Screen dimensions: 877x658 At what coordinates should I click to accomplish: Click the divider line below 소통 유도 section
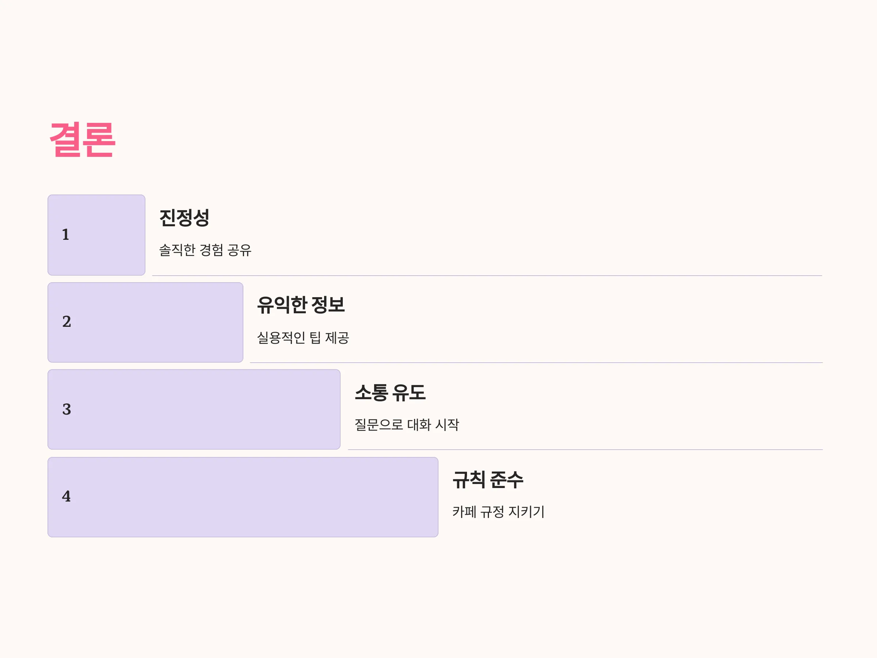click(x=585, y=449)
